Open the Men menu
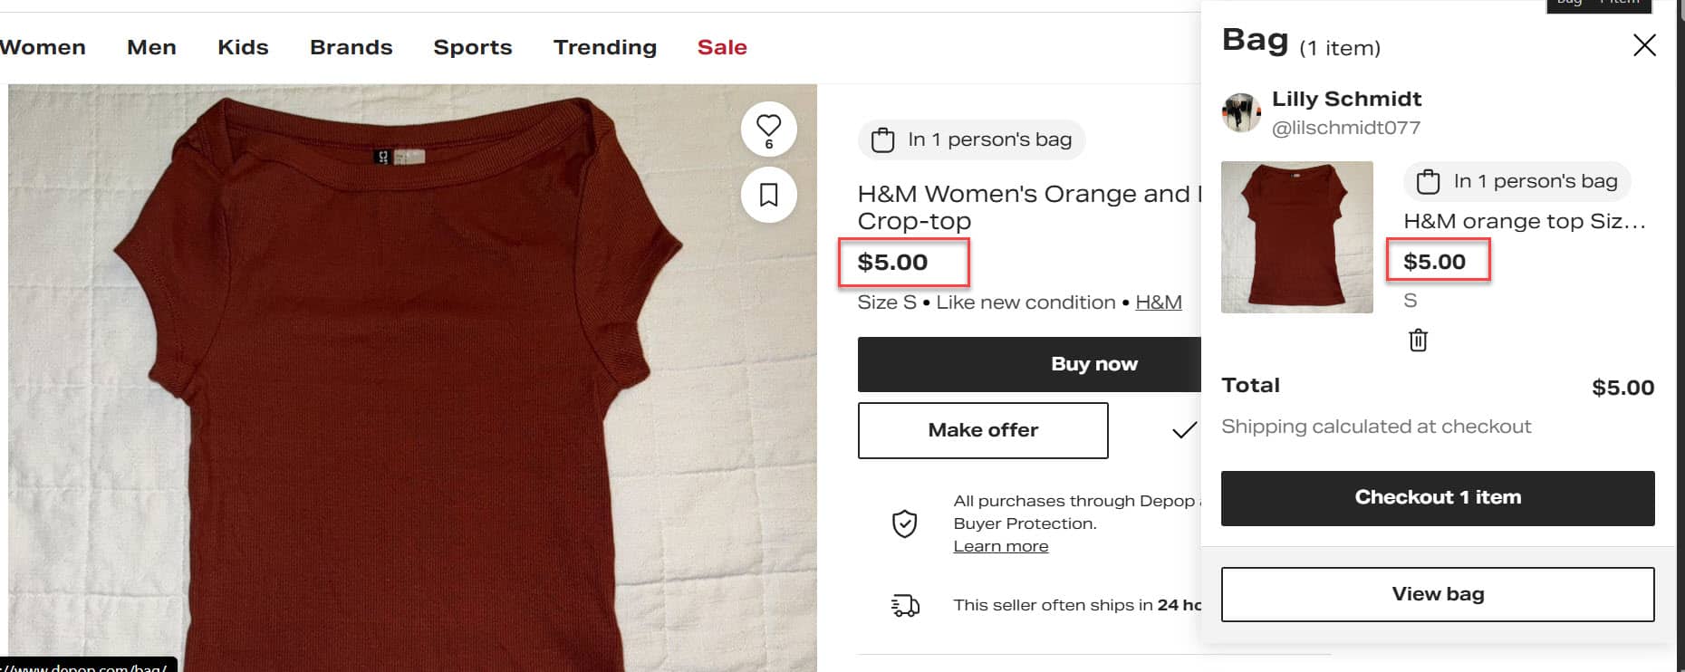The image size is (1685, 672). tap(151, 47)
